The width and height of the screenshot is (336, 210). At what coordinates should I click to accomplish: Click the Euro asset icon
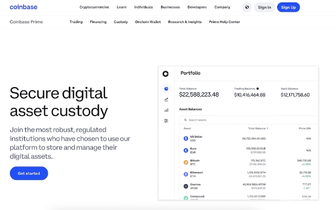click(186, 151)
